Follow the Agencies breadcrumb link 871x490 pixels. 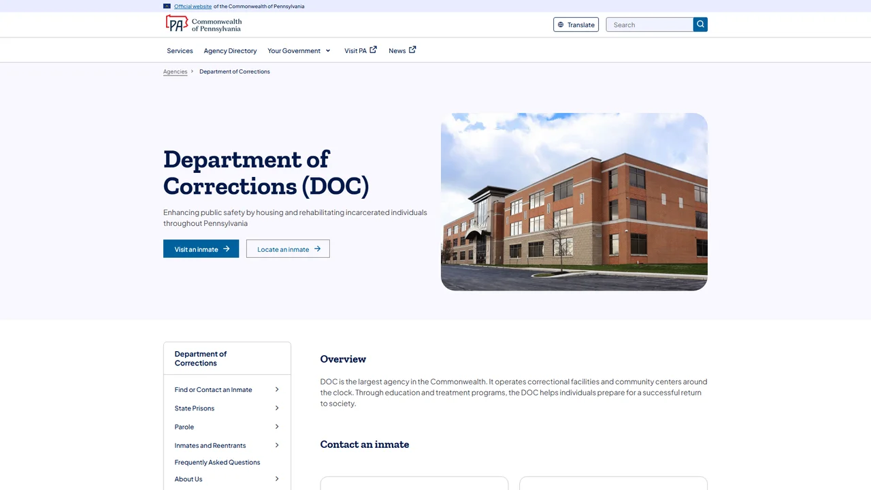[175, 71]
